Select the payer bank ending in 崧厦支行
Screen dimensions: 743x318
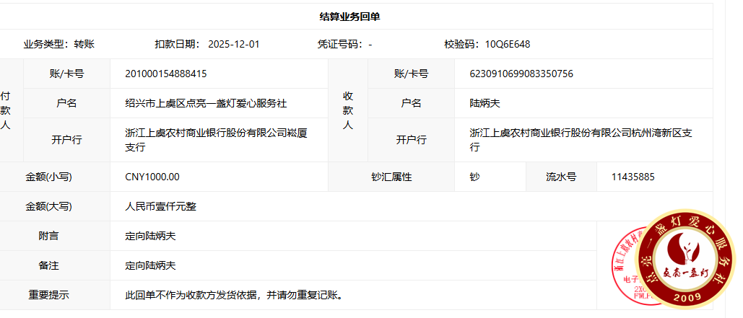[216, 140]
